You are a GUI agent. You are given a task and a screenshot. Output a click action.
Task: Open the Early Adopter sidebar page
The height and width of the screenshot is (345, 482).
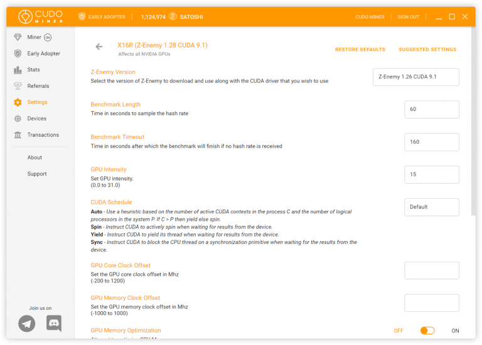point(44,53)
